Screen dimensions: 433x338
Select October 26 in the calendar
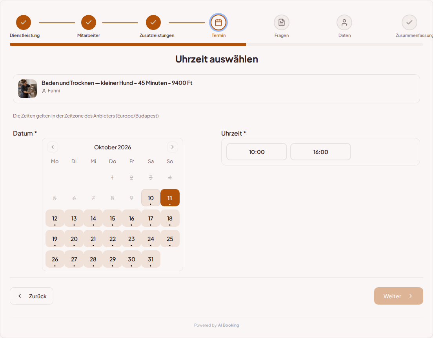click(x=55, y=259)
